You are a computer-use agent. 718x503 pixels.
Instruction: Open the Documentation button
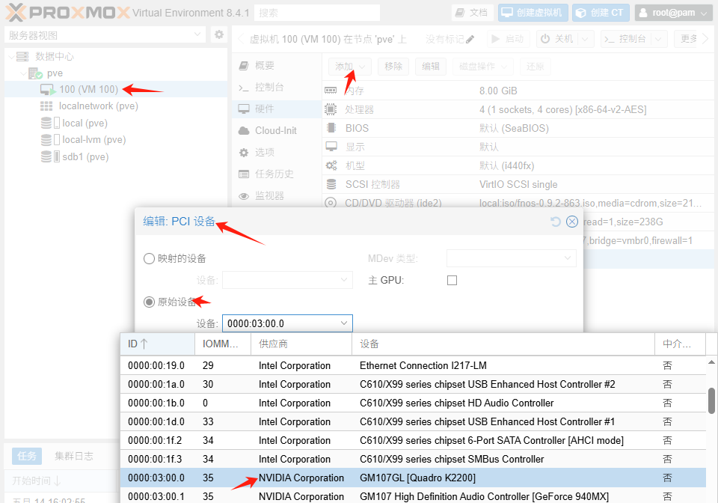[x=472, y=13]
